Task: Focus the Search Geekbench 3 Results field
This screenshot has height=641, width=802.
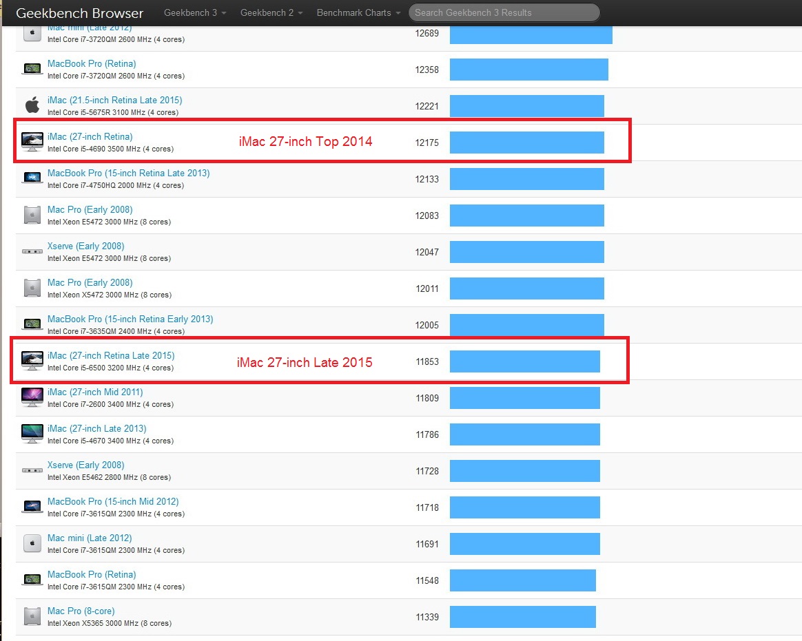Action: point(504,13)
